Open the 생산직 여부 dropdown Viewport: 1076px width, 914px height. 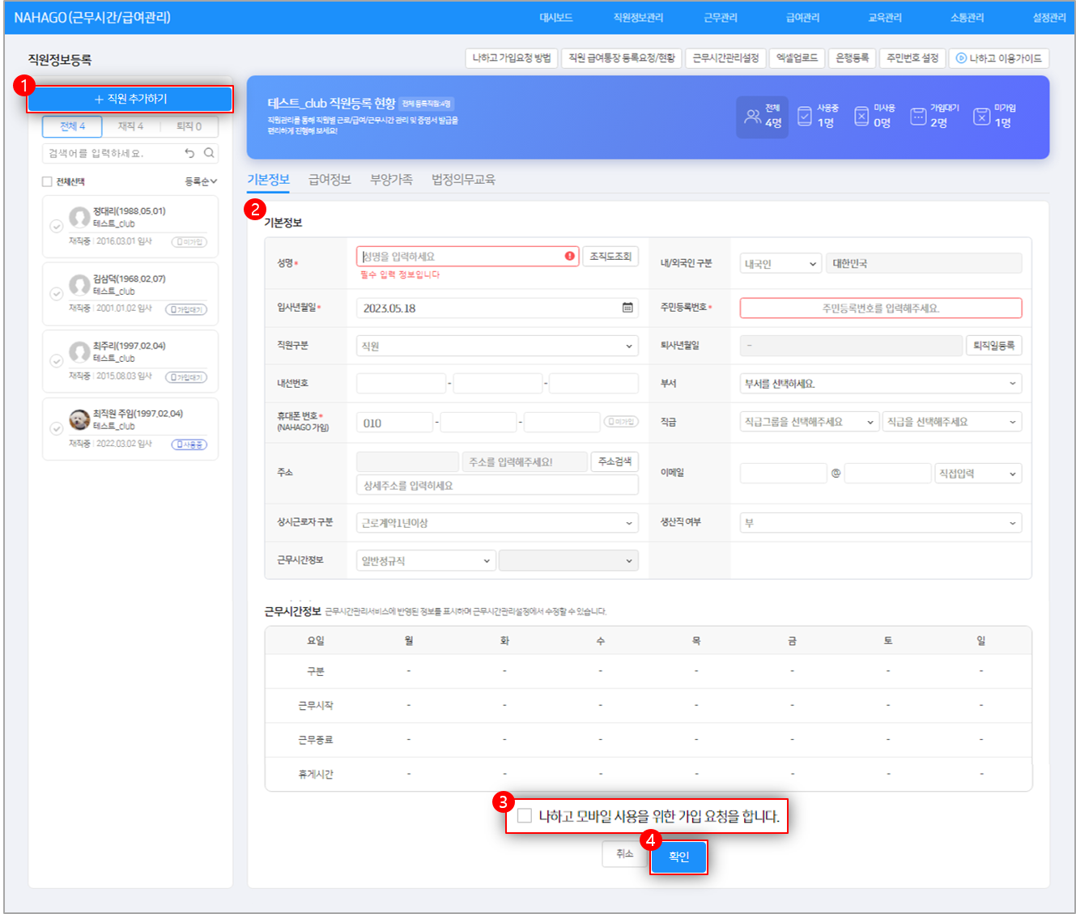(881, 523)
